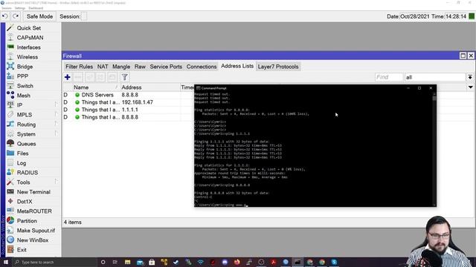476x267 pixels.
Task: Open Microsoft Store from the taskbar
Action: [x=152, y=262]
